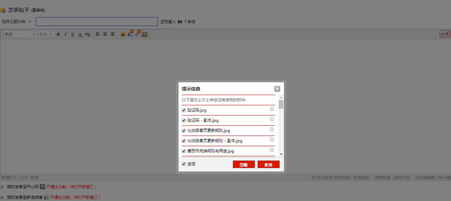Click the red 使用 use button
This screenshot has height=201, width=451.
pos(268,164)
